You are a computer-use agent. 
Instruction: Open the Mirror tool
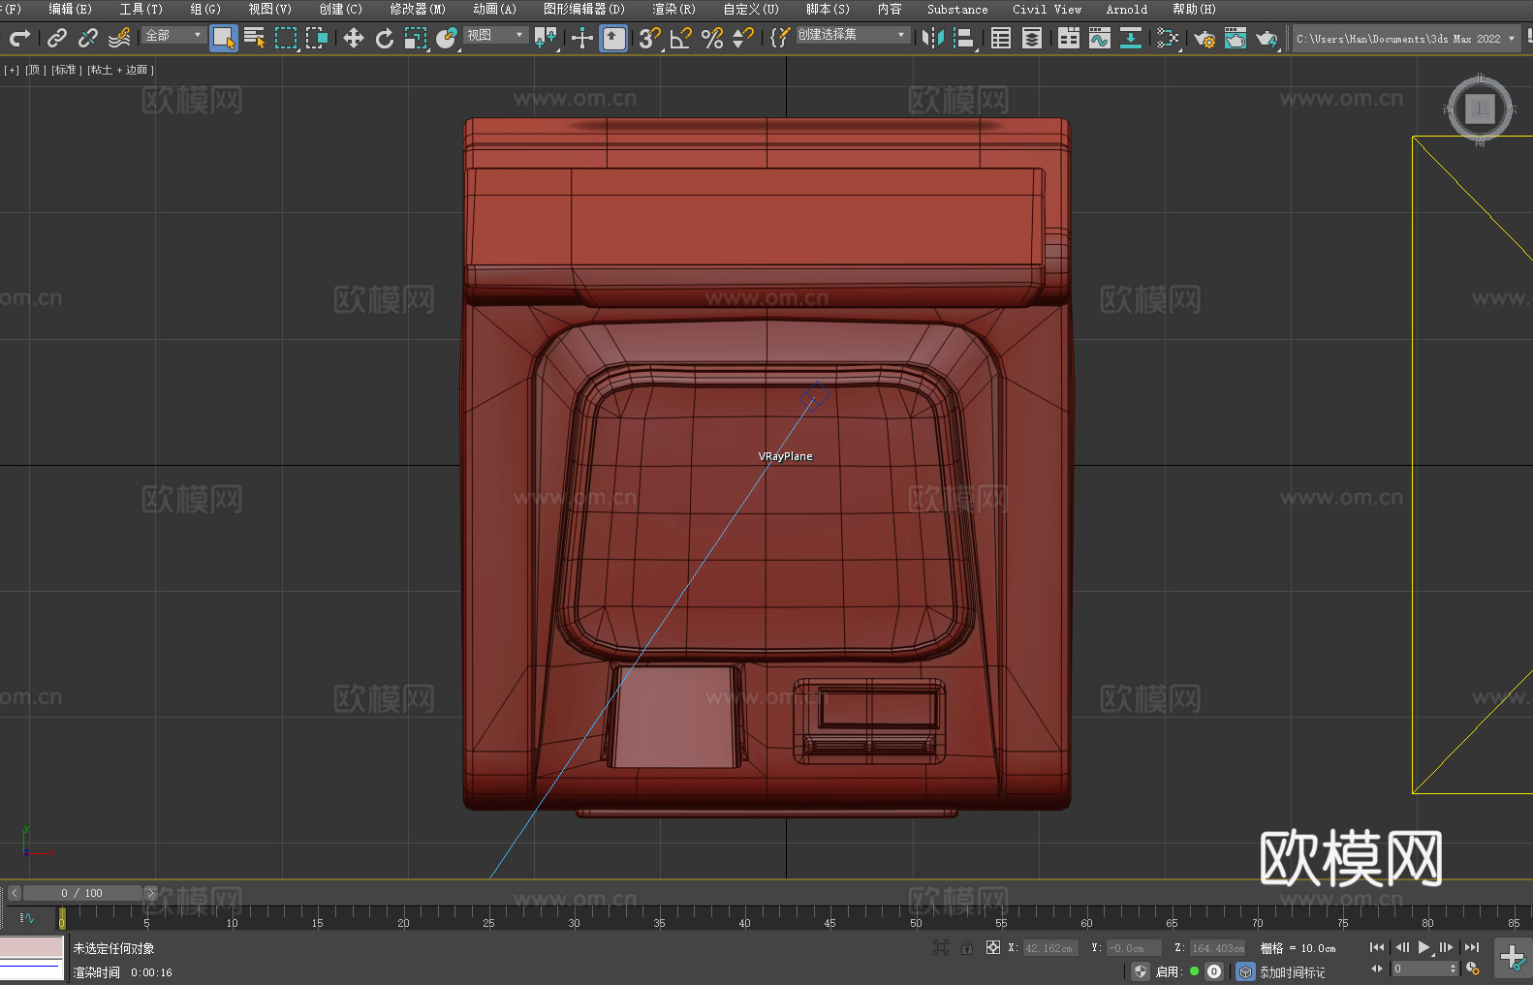(x=932, y=38)
